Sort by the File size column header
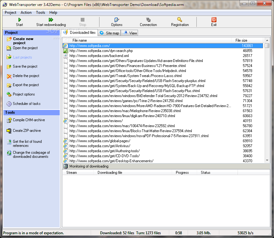Image resolution: width=274 pixels, height=238 pixels. (x=247, y=40)
